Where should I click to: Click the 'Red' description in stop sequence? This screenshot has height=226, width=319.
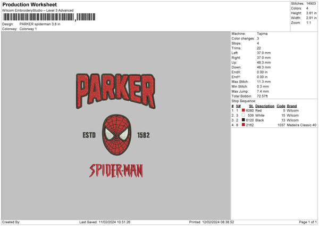coord(258,110)
